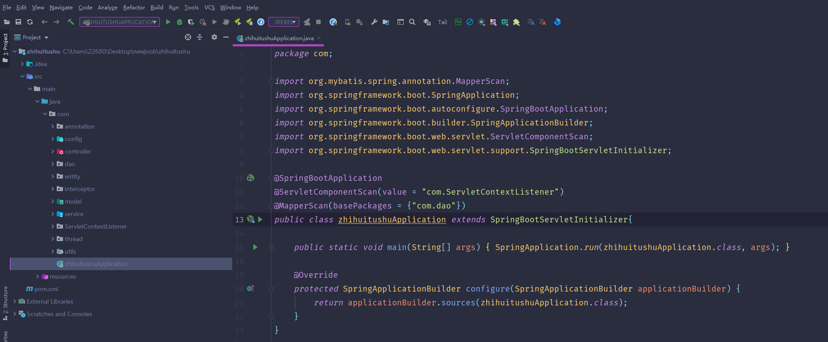Image resolution: width=828 pixels, height=342 pixels.
Task: Collapse all in Project panel
Action: pos(200,37)
